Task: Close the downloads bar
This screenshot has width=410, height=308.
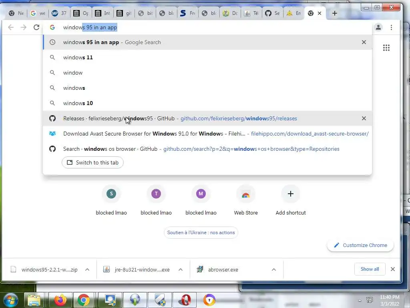Action: (x=392, y=269)
